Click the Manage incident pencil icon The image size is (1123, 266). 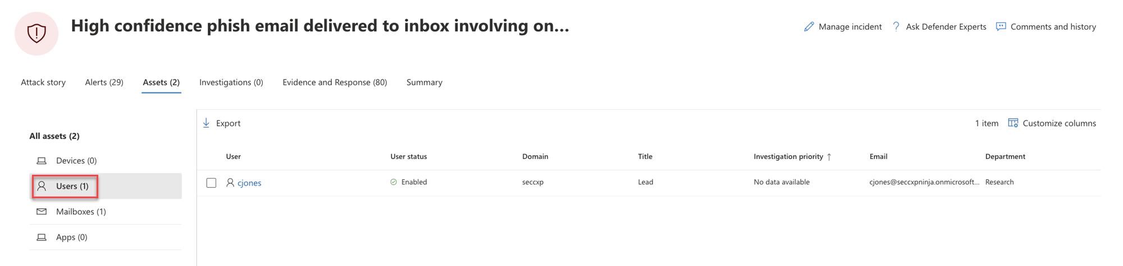point(809,27)
